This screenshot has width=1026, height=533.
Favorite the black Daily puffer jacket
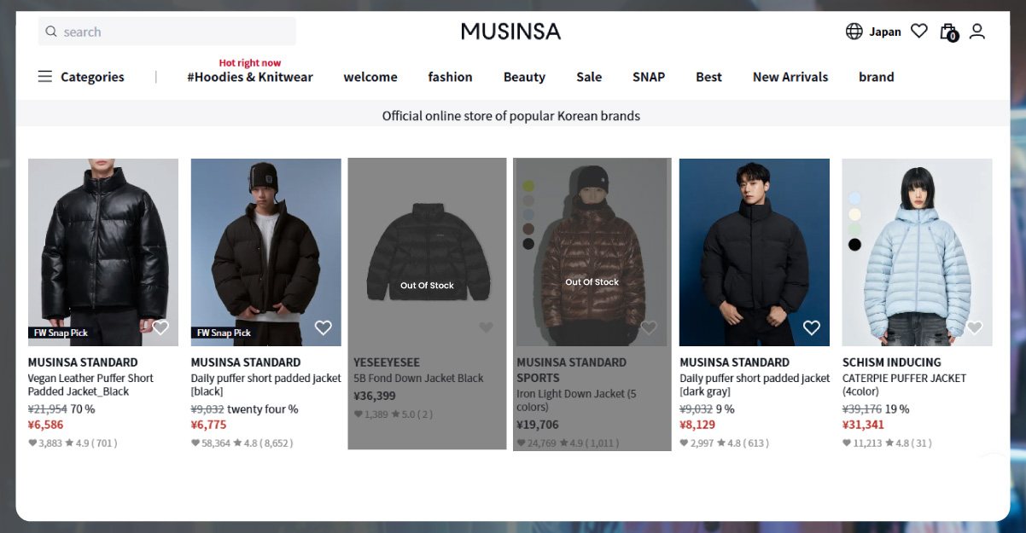point(323,327)
